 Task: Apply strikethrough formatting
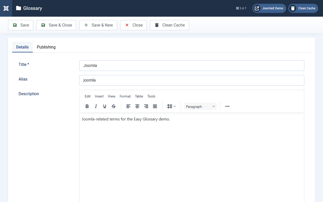pyautogui.click(x=114, y=106)
